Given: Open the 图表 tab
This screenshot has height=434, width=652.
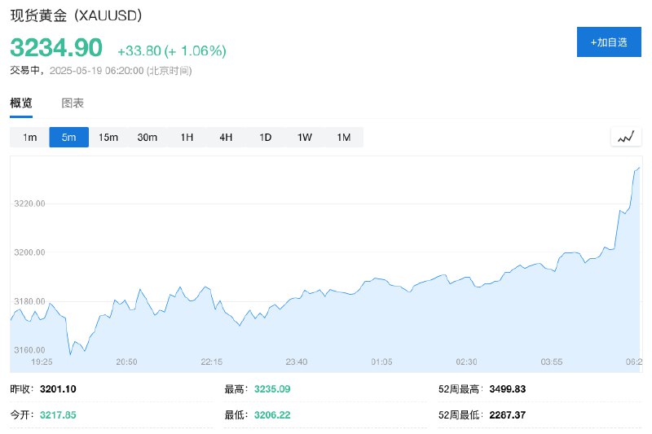Looking at the screenshot, I should (73, 103).
